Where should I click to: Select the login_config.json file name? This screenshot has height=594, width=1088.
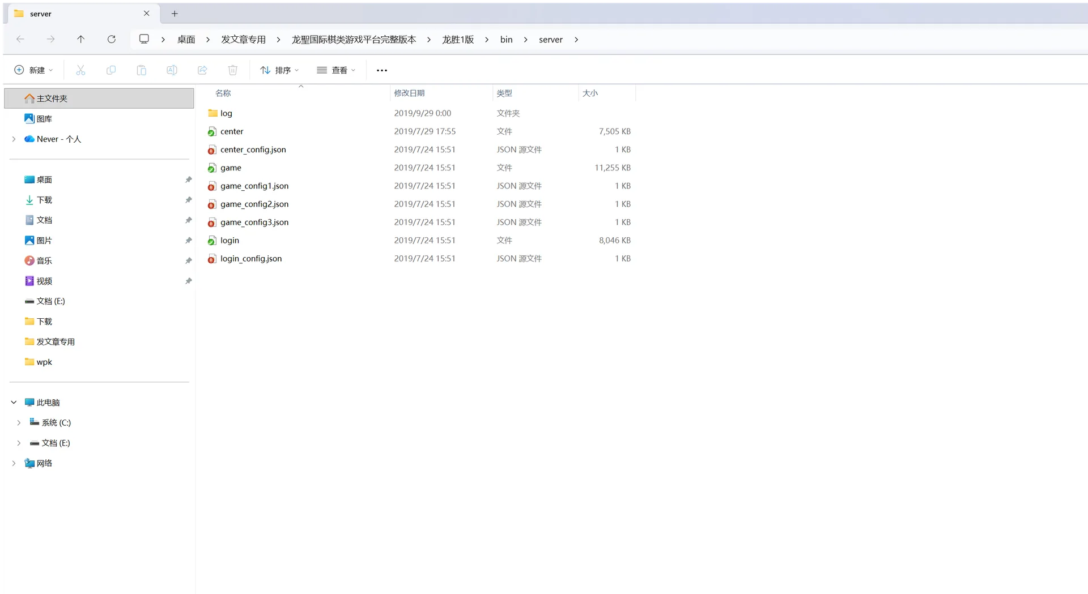251,259
